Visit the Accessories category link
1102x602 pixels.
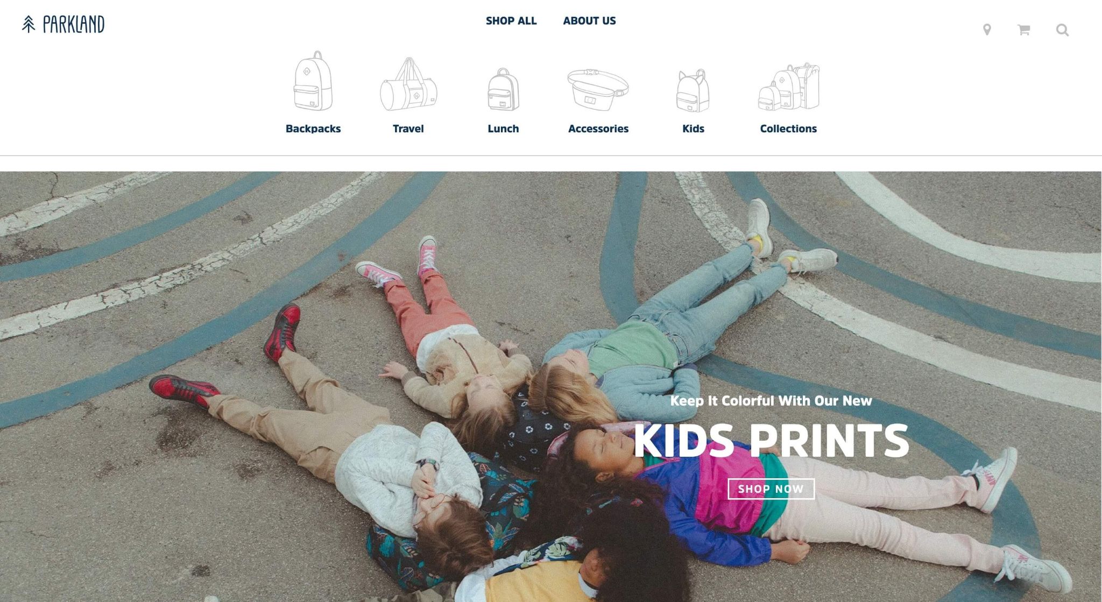pos(598,129)
